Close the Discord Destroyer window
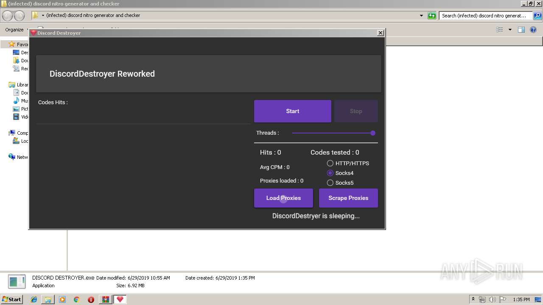Screen dimensions: 543x305 (x=381, y=33)
